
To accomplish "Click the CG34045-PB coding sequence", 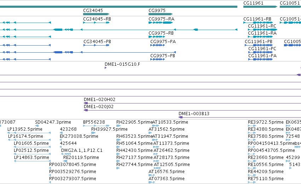I will pyautogui.click(x=96, y=45).
